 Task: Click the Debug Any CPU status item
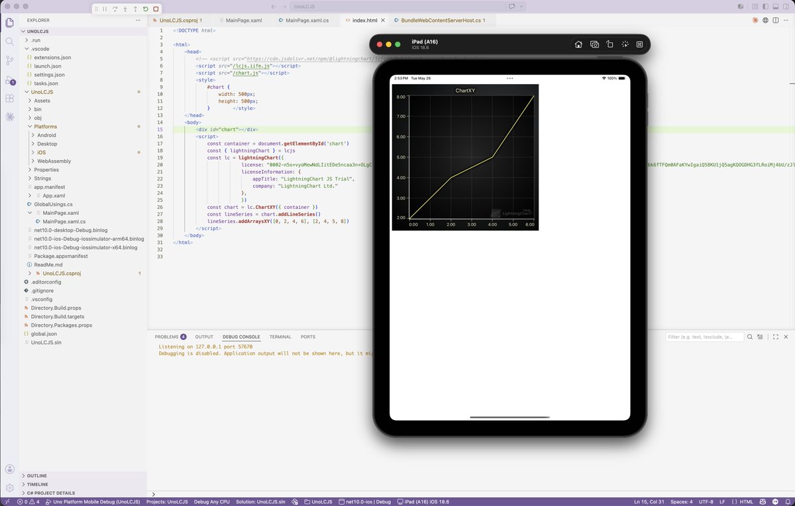coord(212,502)
